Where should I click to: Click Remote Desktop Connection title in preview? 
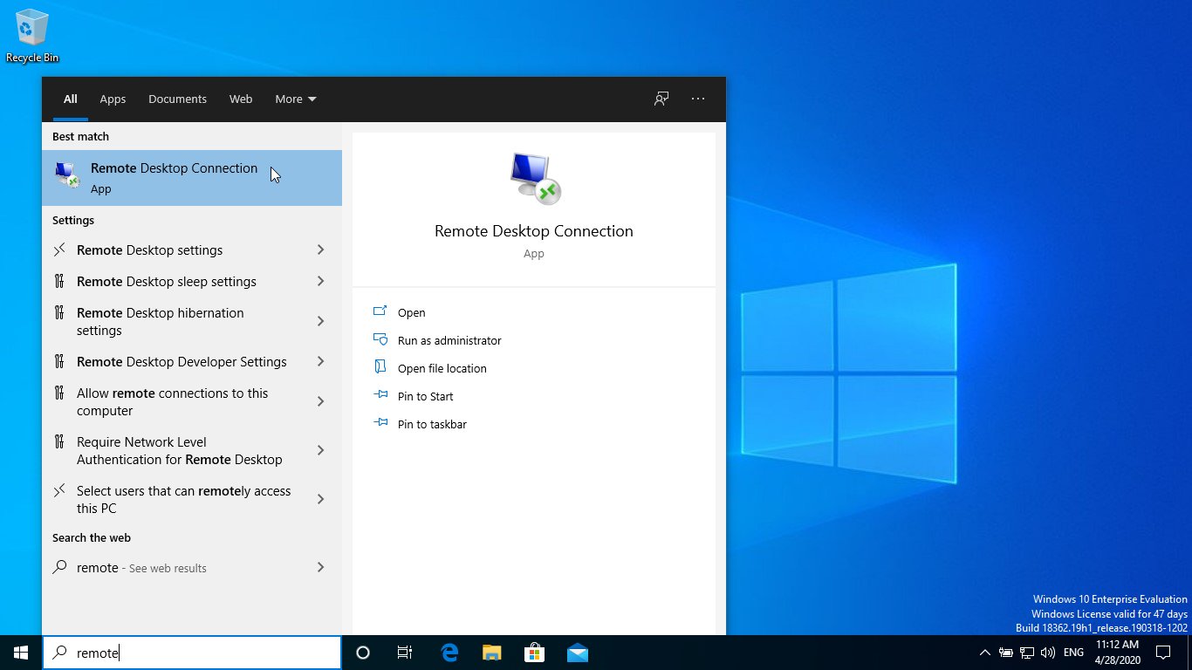click(534, 231)
